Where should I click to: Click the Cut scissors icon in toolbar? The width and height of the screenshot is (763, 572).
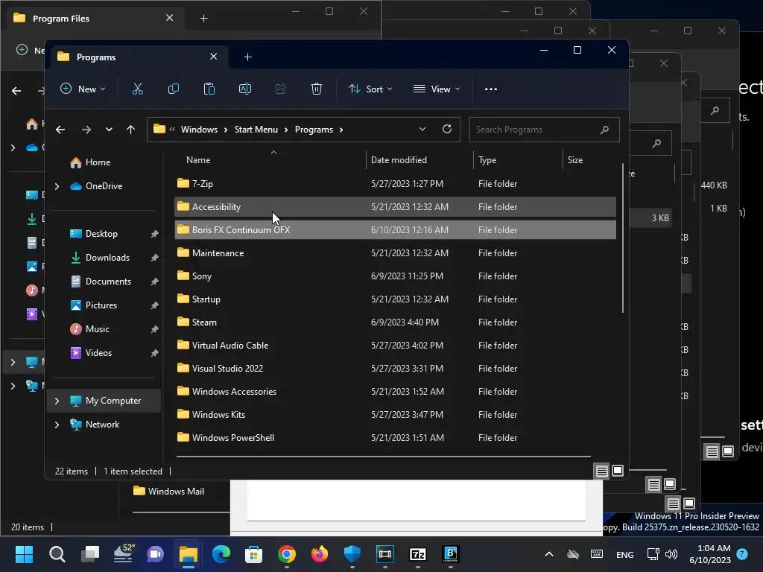point(138,89)
